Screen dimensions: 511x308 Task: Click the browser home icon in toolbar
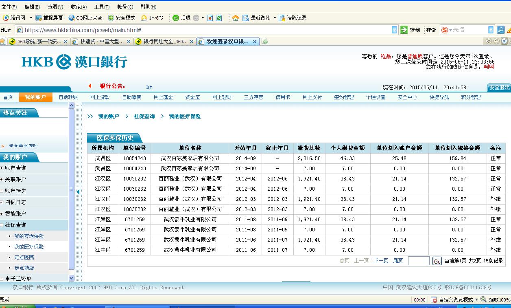(235, 18)
